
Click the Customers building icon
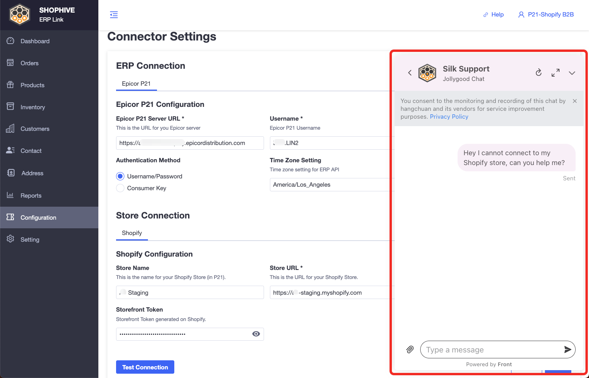11,128
